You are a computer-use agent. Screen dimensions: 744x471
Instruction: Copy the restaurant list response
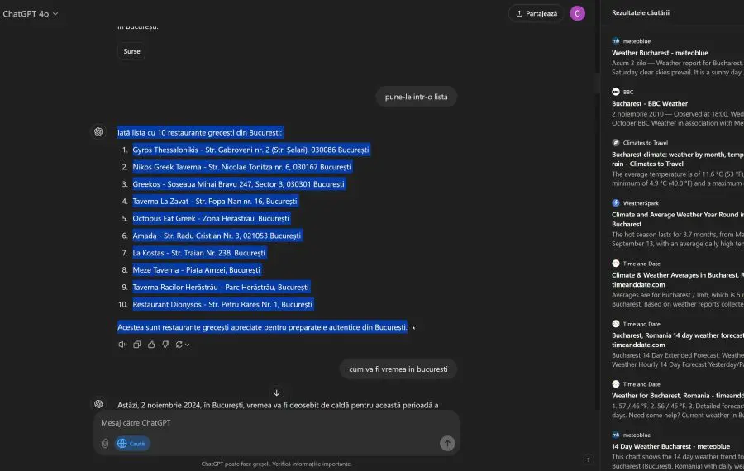click(137, 345)
